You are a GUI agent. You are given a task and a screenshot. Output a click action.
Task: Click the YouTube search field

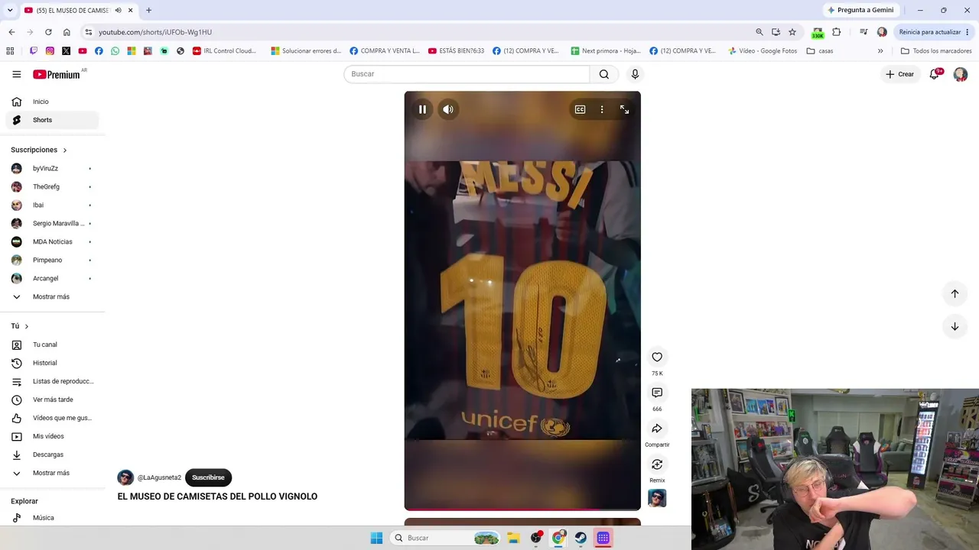pos(467,74)
